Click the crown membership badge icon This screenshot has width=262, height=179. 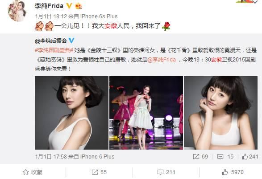tap(79, 6)
